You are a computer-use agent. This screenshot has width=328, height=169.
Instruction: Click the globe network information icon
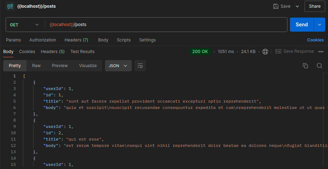[265, 52]
